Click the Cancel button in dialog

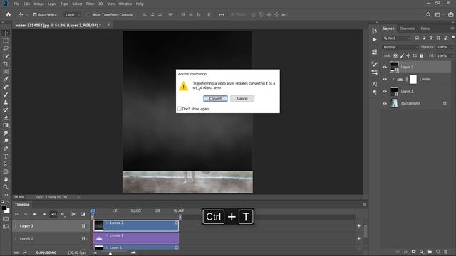(x=242, y=99)
